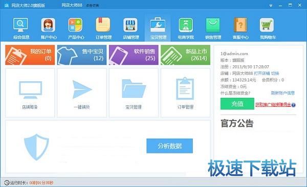Open 客服中心 customer service center
Screen dimensions: 307x187
point(240,28)
